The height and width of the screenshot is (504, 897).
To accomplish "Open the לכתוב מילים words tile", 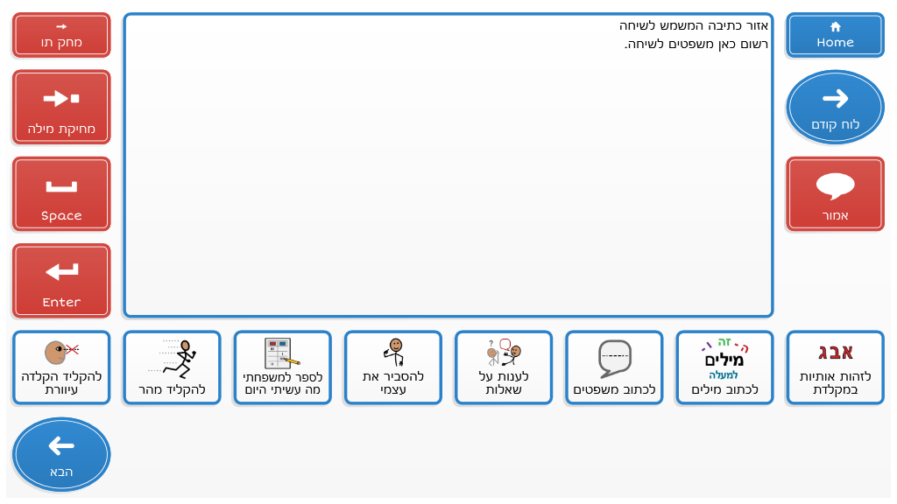I will [x=724, y=367].
